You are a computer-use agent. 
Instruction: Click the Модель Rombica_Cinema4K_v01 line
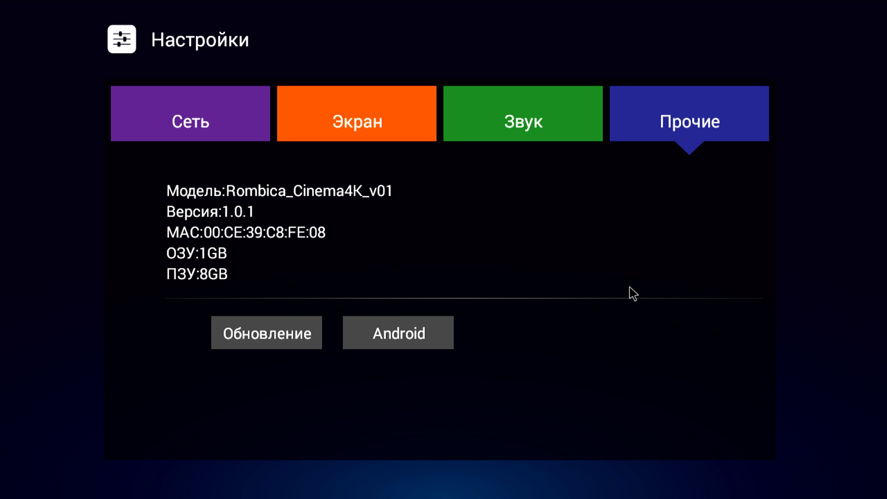click(x=279, y=191)
